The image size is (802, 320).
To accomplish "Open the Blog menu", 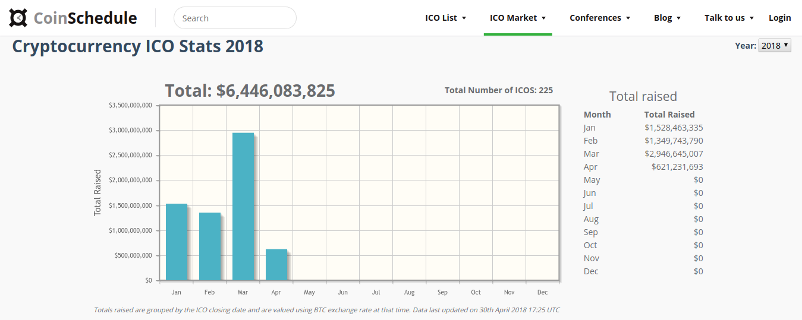I will [x=668, y=18].
